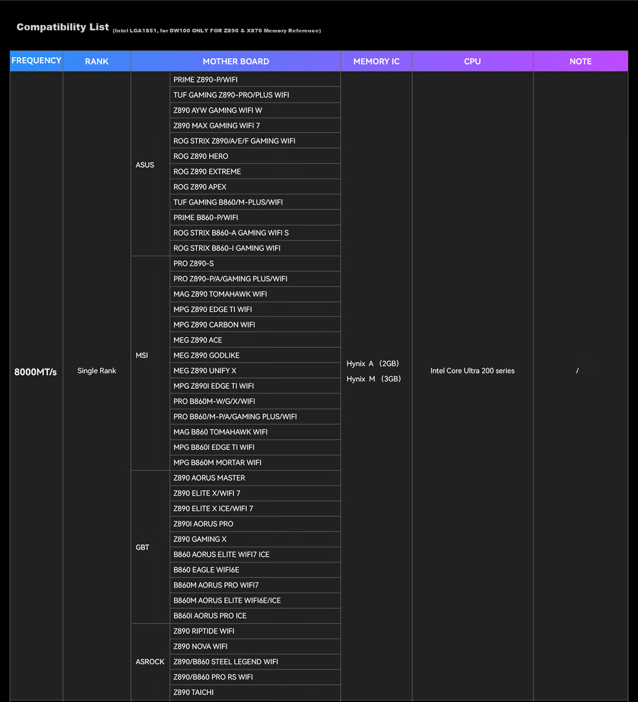The height and width of the screenshot is (702, 638).
Task: Select Z890 MAX GAMING WIFI 7 row
Action: 255,126
